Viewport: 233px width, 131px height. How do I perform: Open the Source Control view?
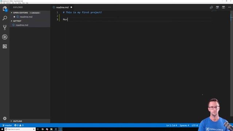[5, 28]
